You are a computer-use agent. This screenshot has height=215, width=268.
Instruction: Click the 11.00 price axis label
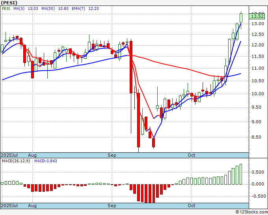point(258,68)
